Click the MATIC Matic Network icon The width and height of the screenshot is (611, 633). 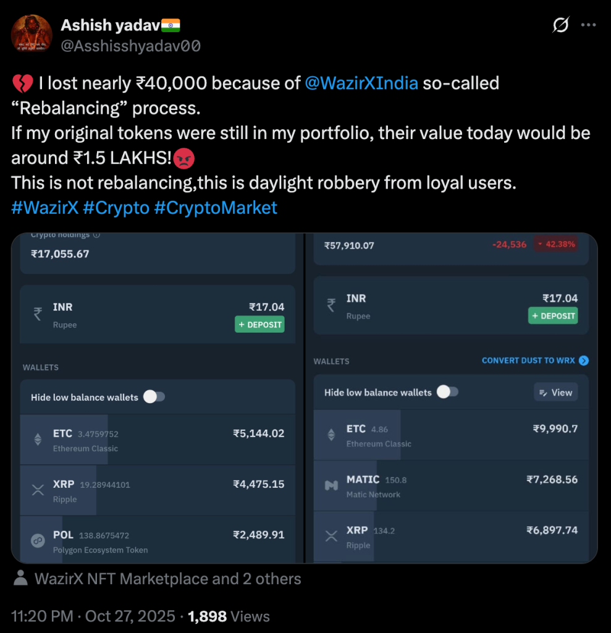click(x=331, y=486)
